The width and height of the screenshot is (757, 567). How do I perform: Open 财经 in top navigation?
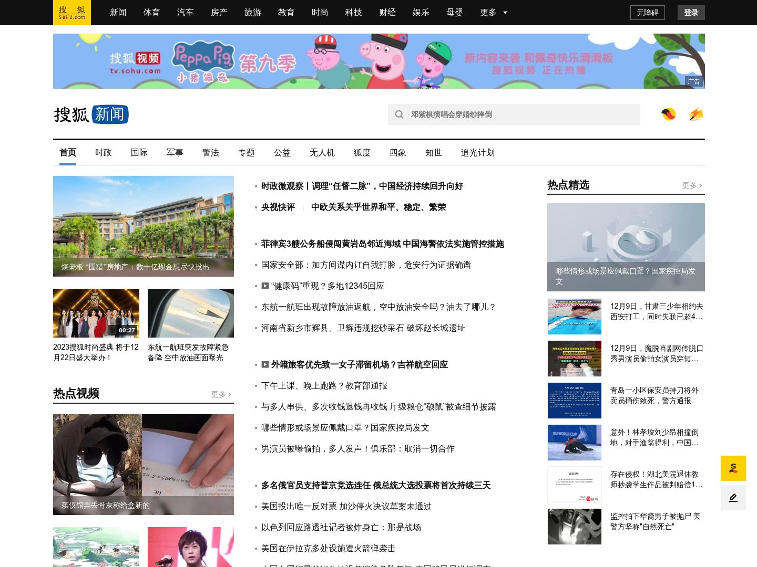[x=387, y=13]
